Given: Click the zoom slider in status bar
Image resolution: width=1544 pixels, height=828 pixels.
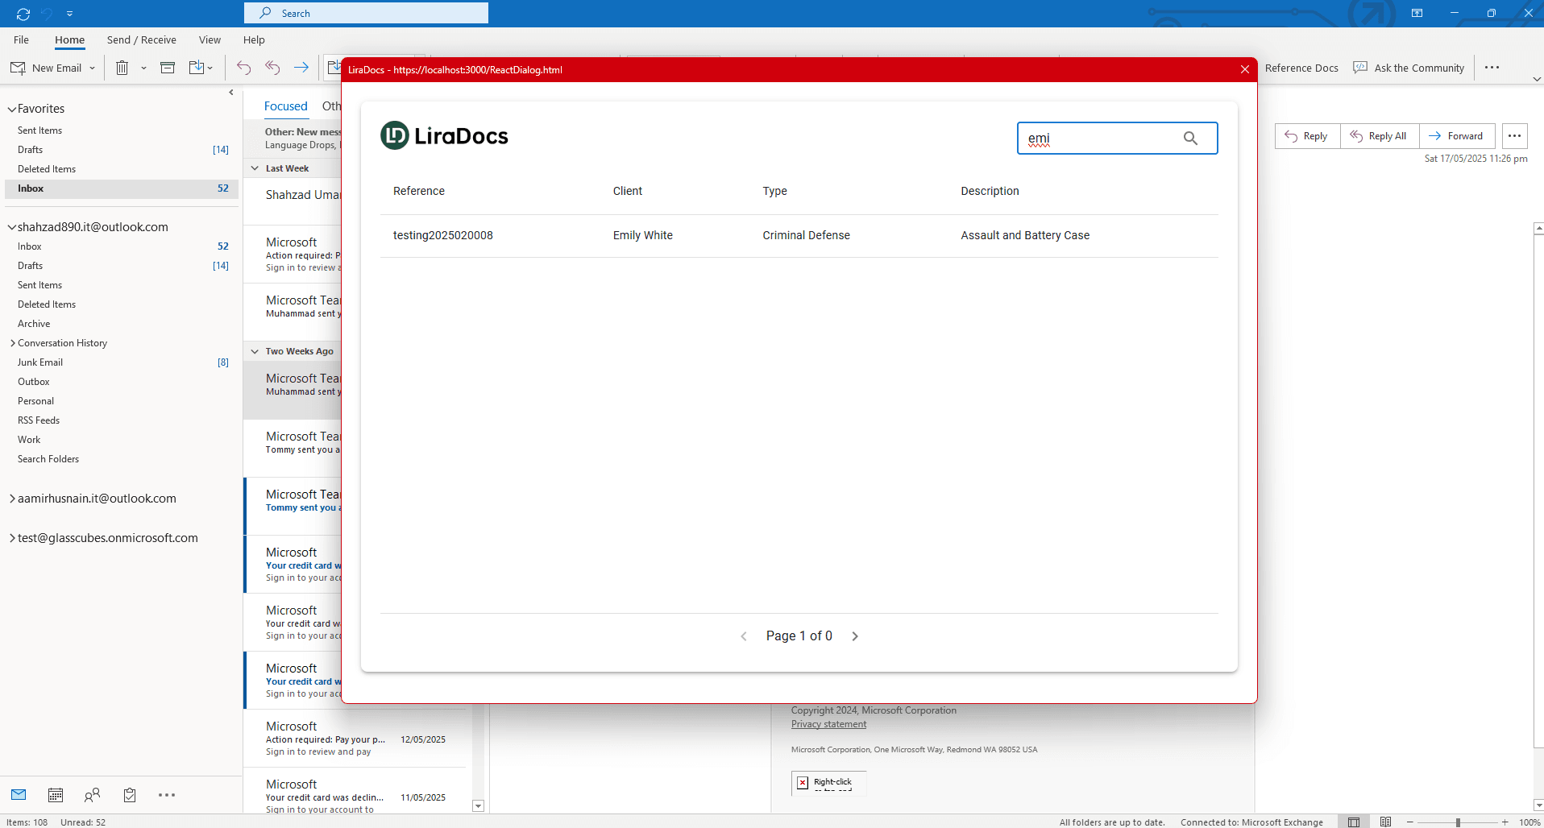Looking at the screenshot, I should 1457,822.
